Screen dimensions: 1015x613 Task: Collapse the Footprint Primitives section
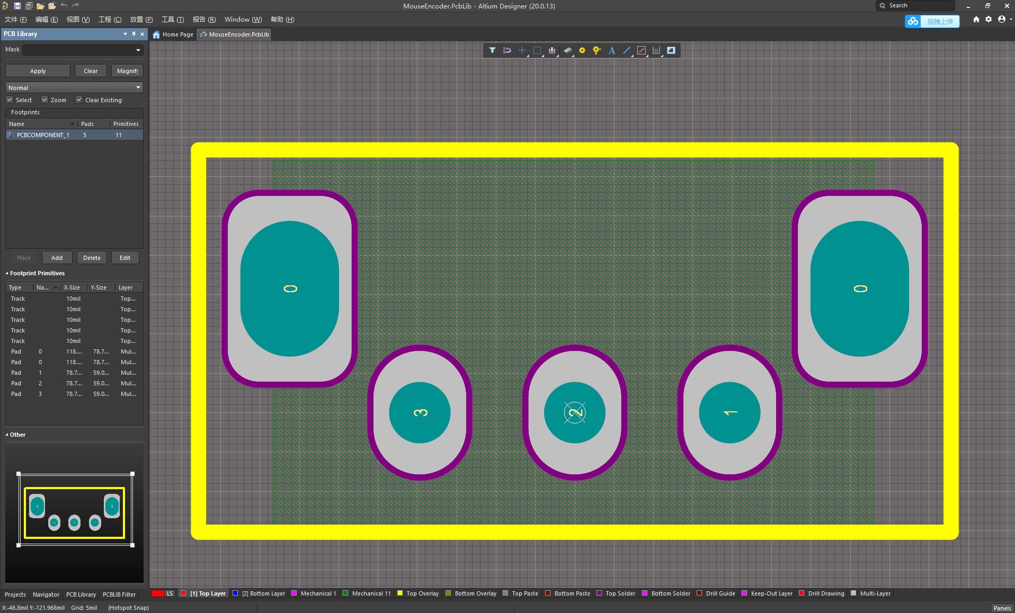[x=7, y=273]
